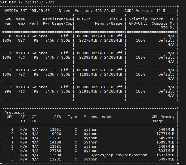This screenshot has width=186, height=165.
Task: Click temperature value '75C'
Action: 22,57
